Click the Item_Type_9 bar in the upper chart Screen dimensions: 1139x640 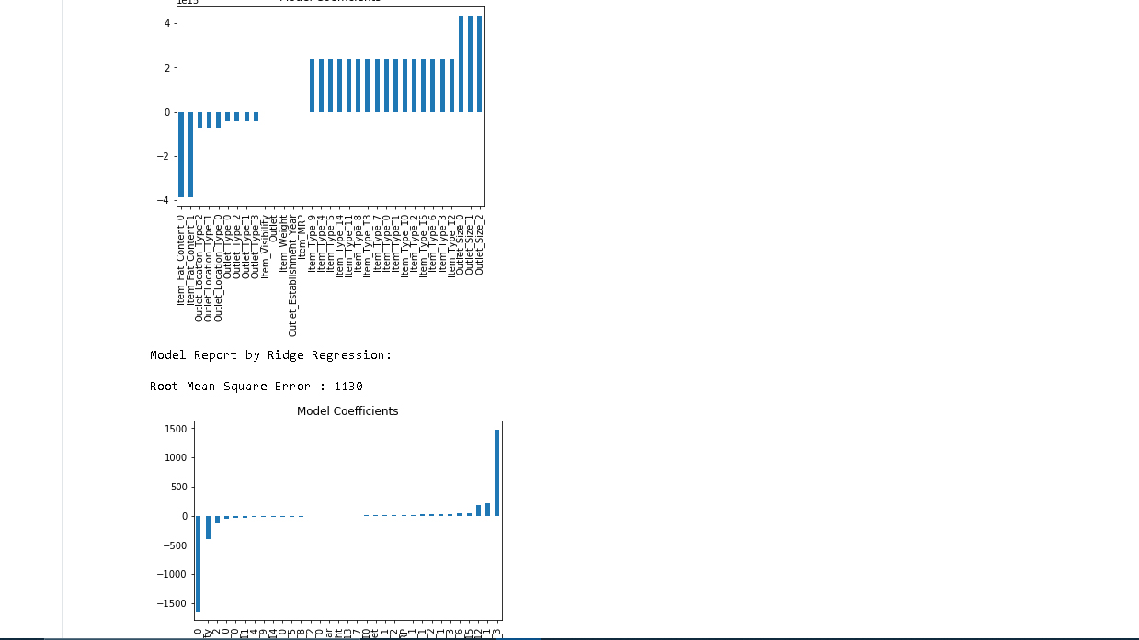tap(312, 85)
